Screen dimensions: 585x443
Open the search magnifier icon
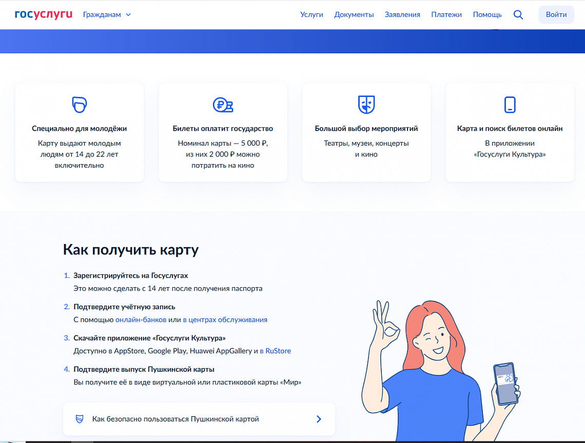coord(518,14)
